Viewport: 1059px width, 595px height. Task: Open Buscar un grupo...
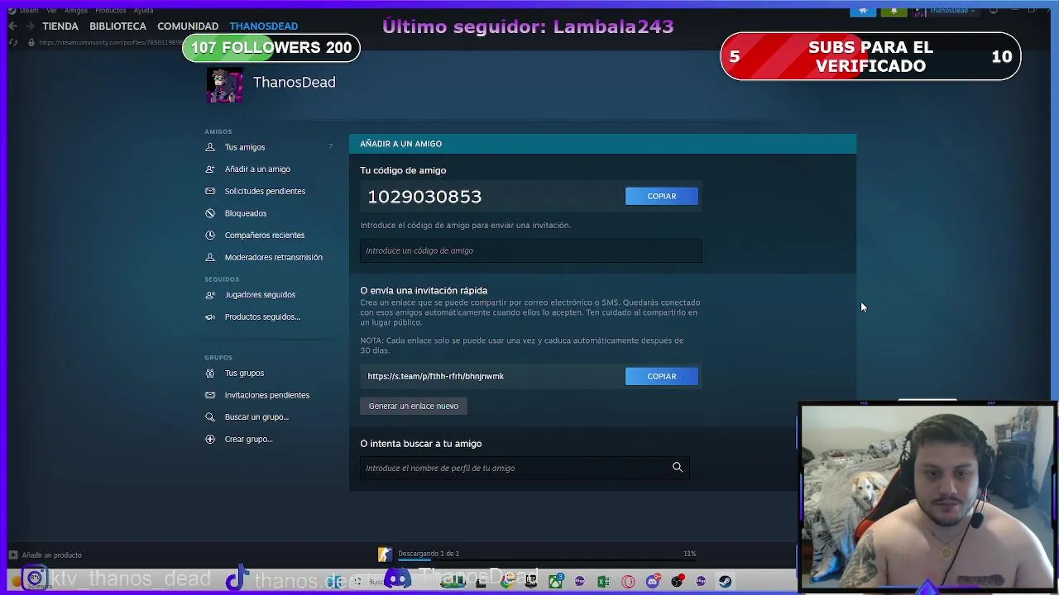tap(256, 417)
